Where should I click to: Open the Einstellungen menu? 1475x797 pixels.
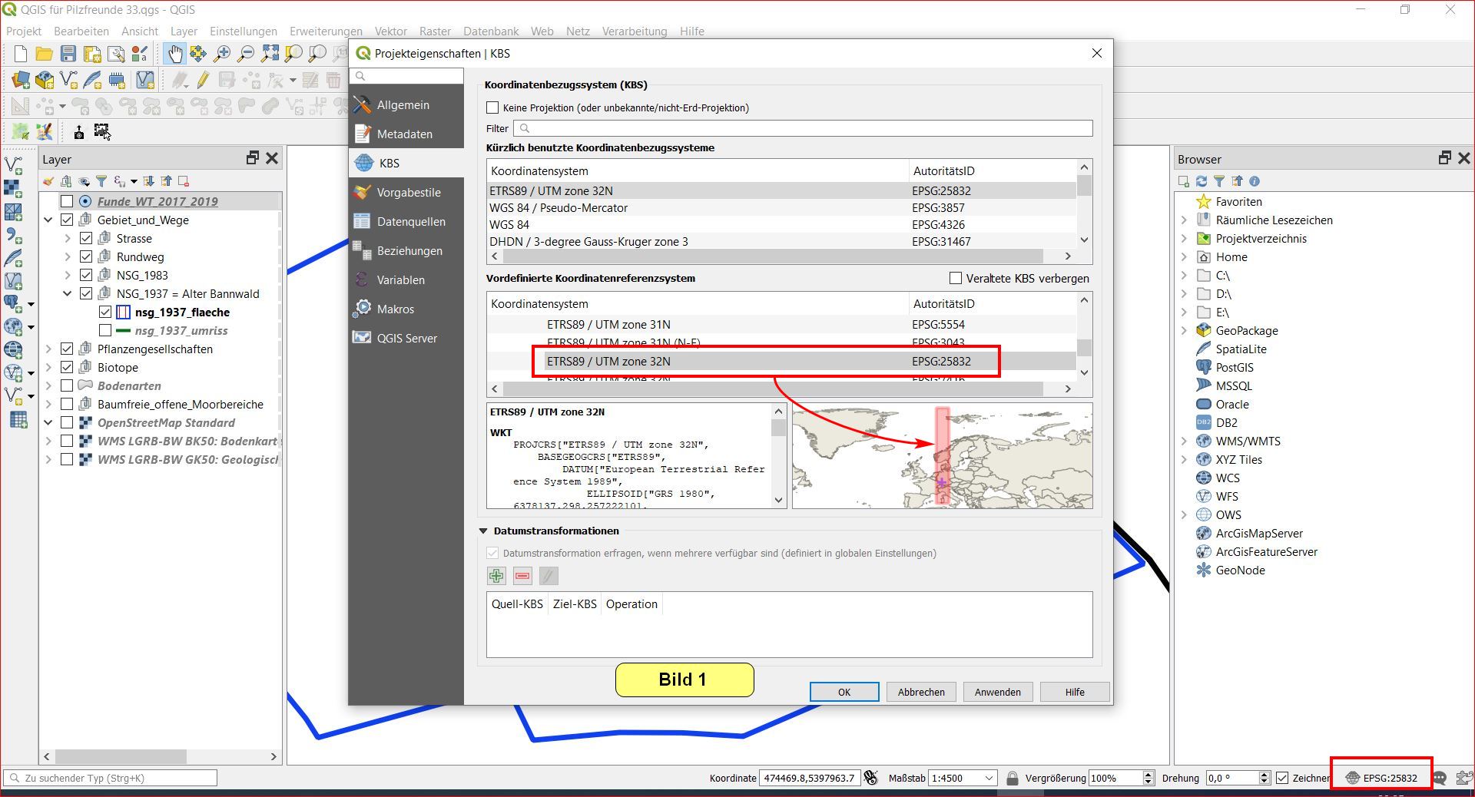(x=243, y=31)
